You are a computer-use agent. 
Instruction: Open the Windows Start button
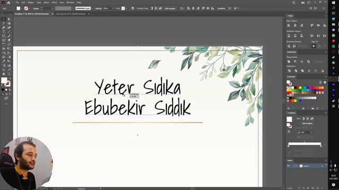point(334,3)
